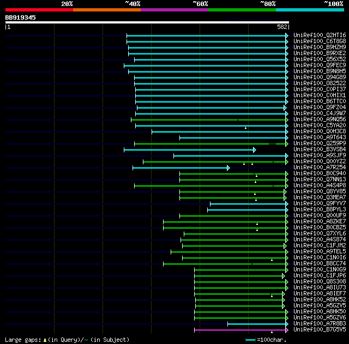Select the green ~80% identity legend segment
349x344 pixels.
pos(242,10)
